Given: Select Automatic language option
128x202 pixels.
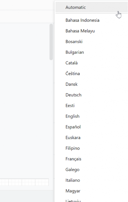Looking at the screenshot, I should (x=92, y=7).
